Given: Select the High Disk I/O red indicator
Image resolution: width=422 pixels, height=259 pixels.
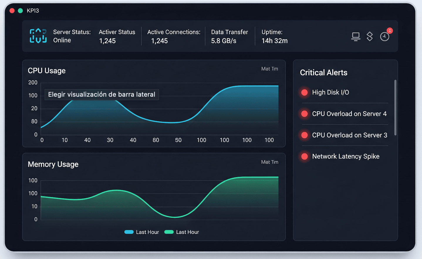Looking at the screenshot, I should [x=305, y=93].
